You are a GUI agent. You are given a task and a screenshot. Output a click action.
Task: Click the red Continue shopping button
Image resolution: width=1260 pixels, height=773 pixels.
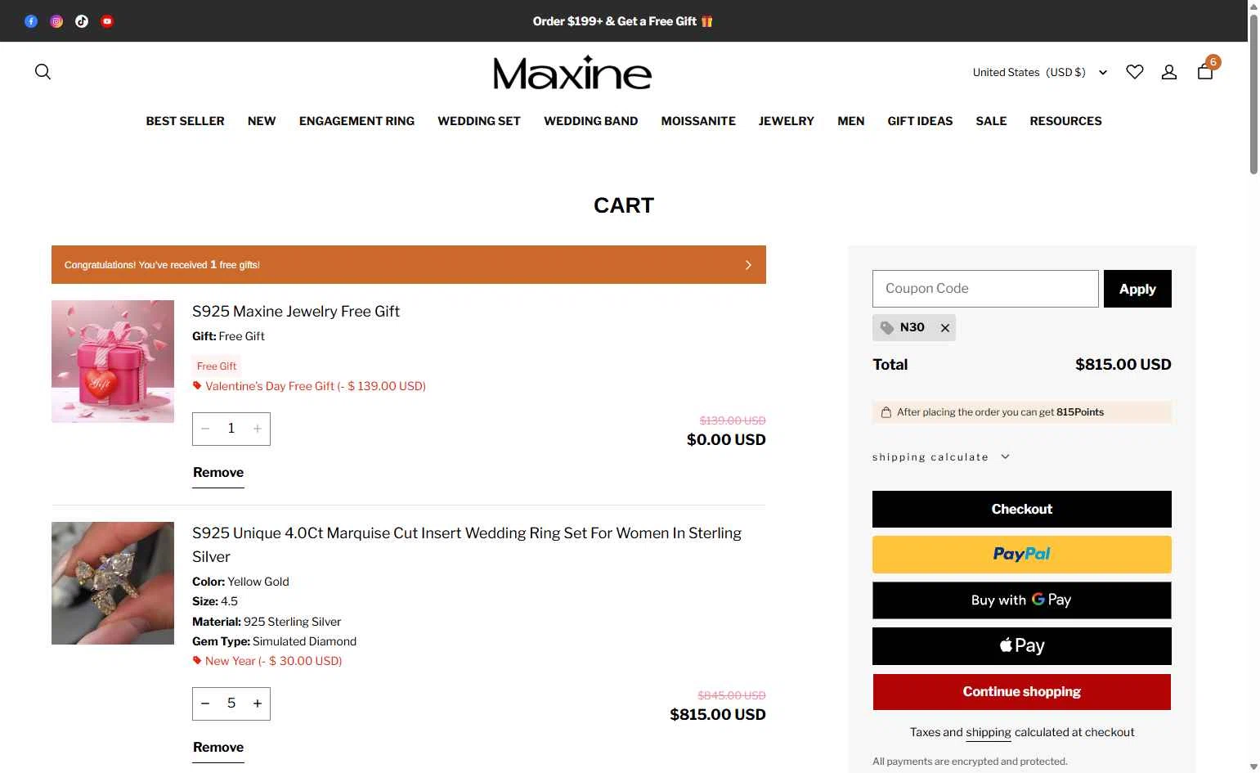tap(1022, 692)
